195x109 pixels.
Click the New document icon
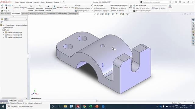(x=2, y=8)
